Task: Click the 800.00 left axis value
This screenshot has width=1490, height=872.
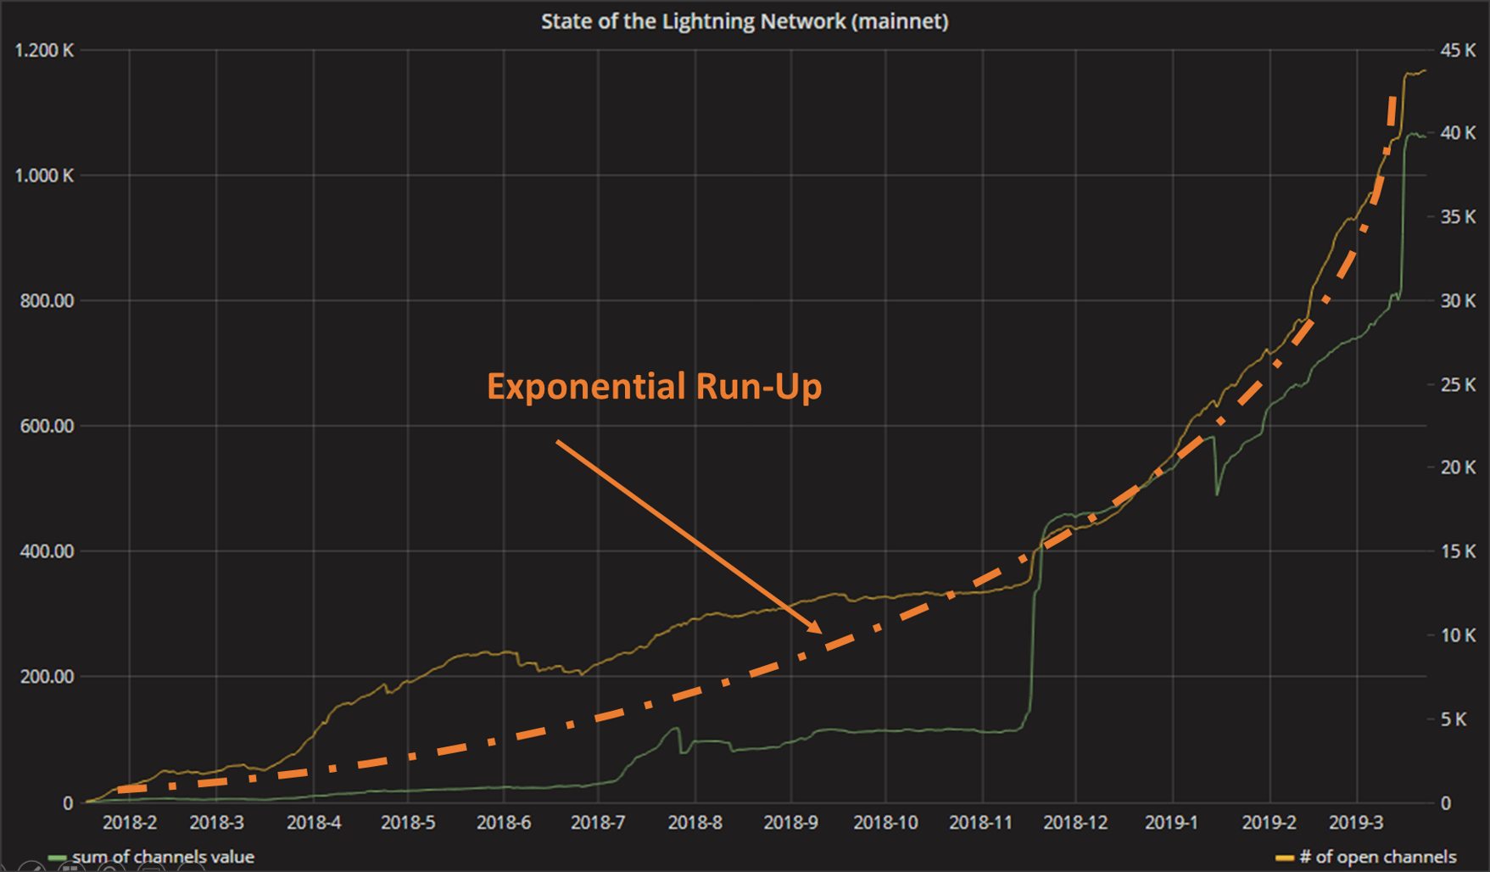Action: (x=47, y=301)
